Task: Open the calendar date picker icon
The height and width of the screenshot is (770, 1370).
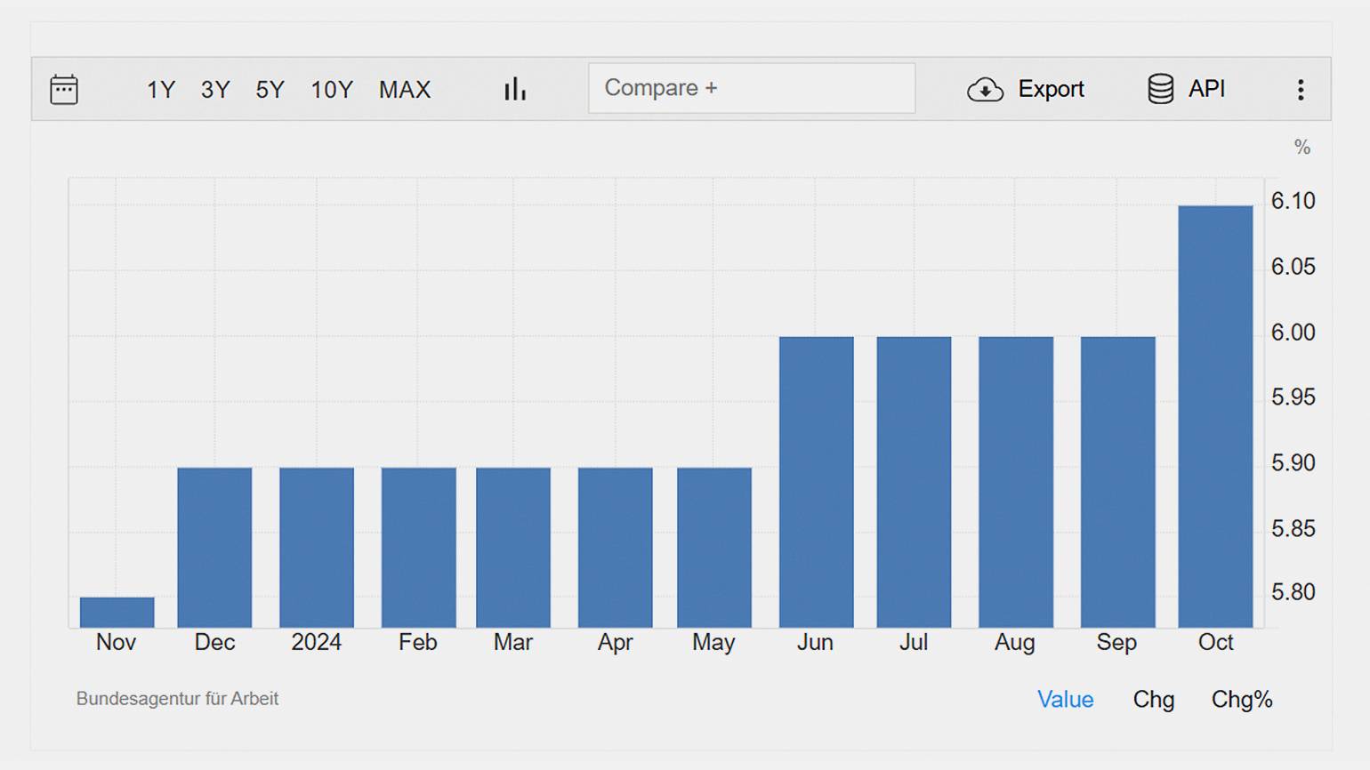Action: coord(64,89)
